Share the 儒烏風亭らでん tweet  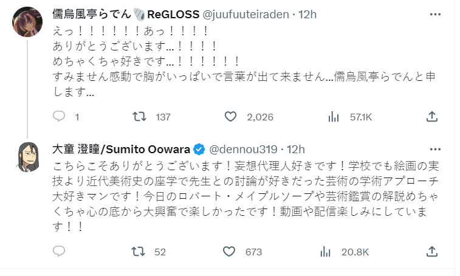432,117
